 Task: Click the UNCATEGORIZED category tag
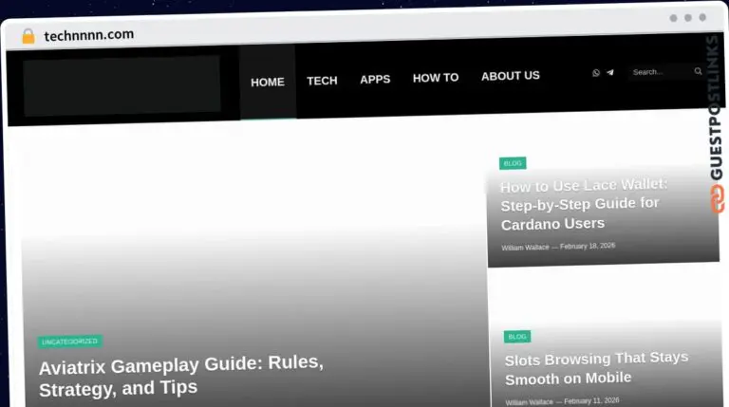(x=69, y=342)
